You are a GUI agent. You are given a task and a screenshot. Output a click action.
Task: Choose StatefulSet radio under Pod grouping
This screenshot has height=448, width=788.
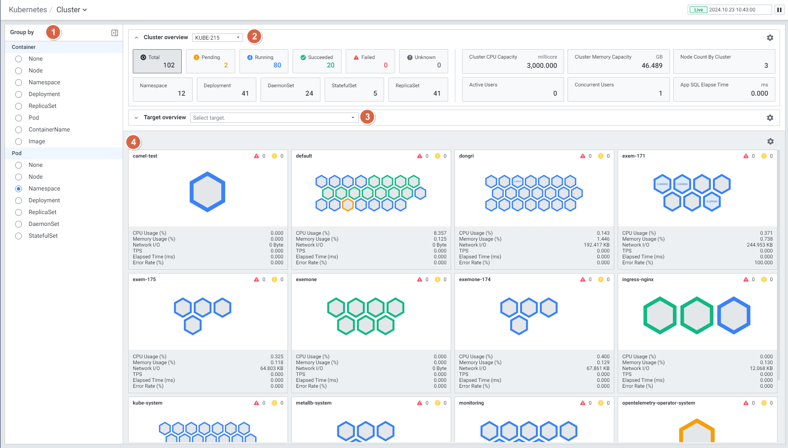coord(19,236)
